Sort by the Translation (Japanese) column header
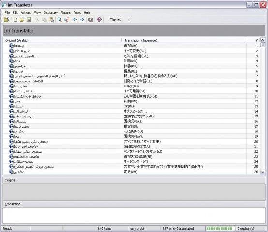The height and width of the screenshot is (232, 268). tap(184, 40)
